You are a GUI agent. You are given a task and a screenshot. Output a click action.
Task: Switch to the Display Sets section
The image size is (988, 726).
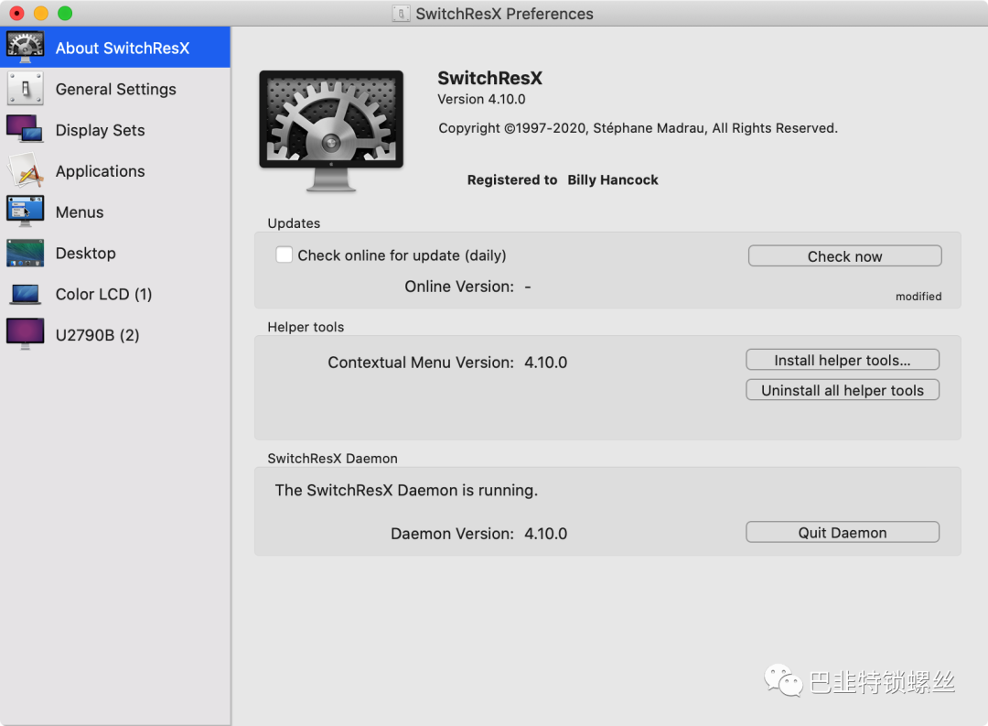(115, 129)
